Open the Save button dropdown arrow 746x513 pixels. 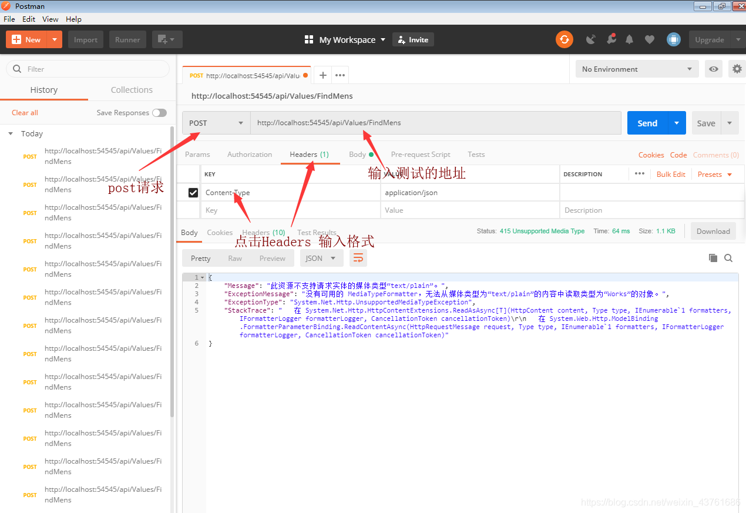(x=730, y=123)
